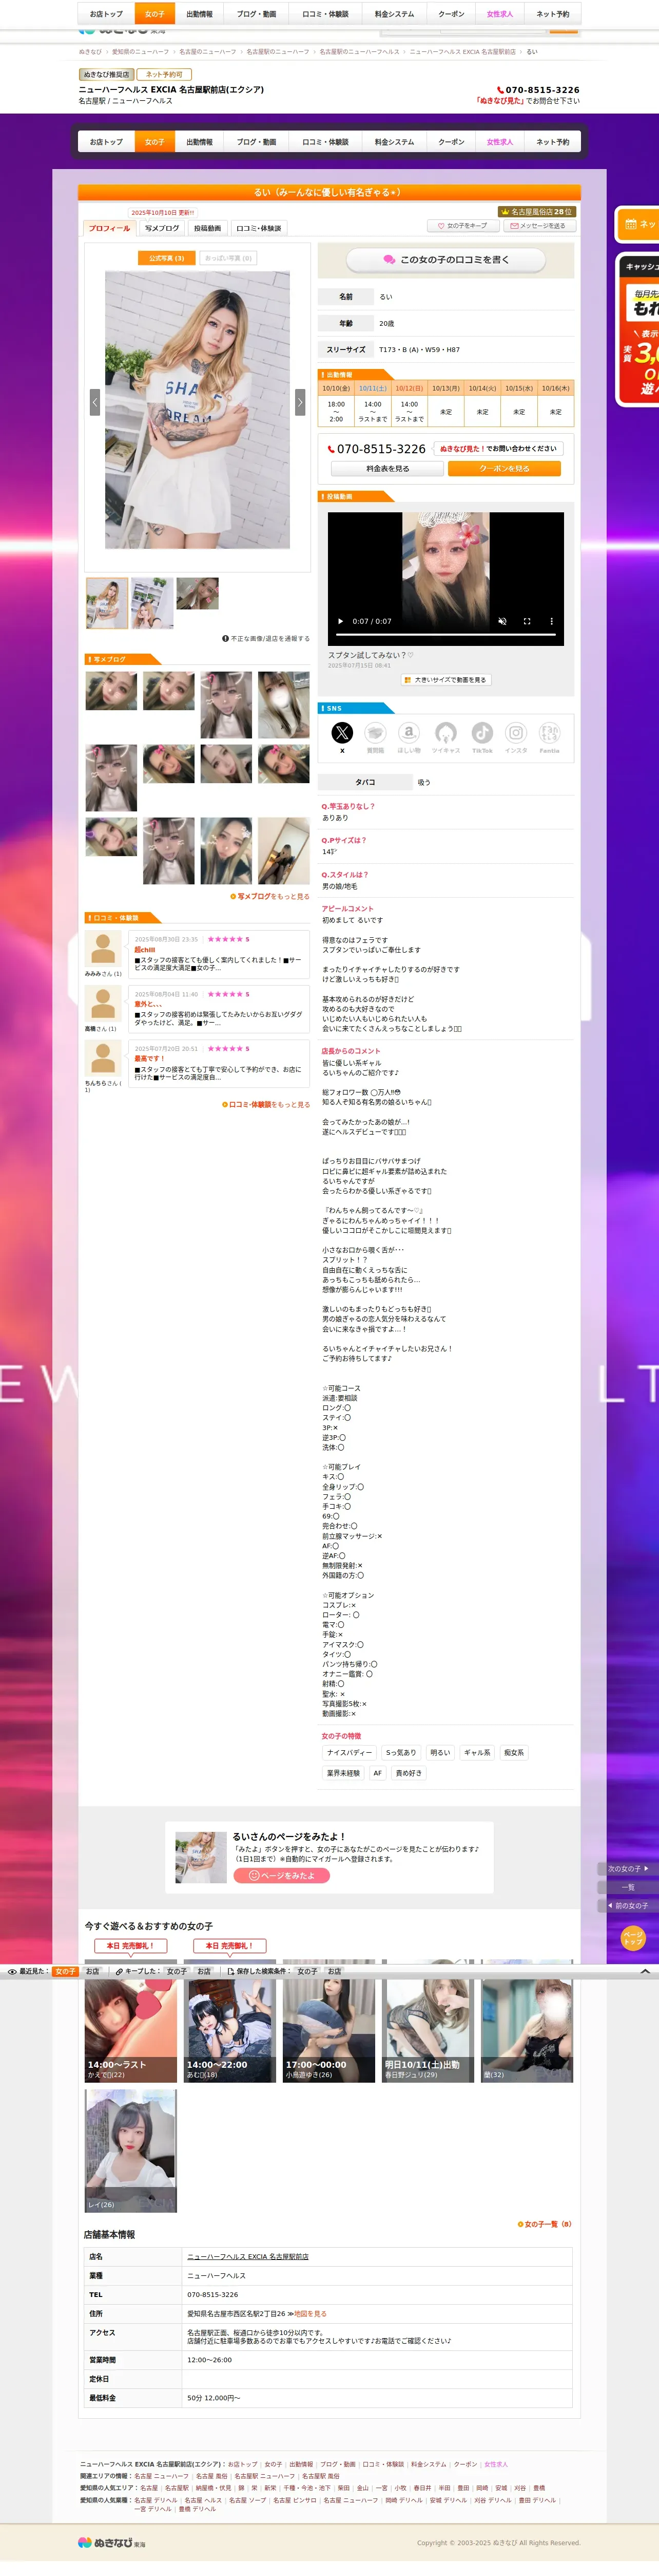Report image via 不正な画像/退店を通報する
This screenshot has width=659, height=2576.
(265, 638)
